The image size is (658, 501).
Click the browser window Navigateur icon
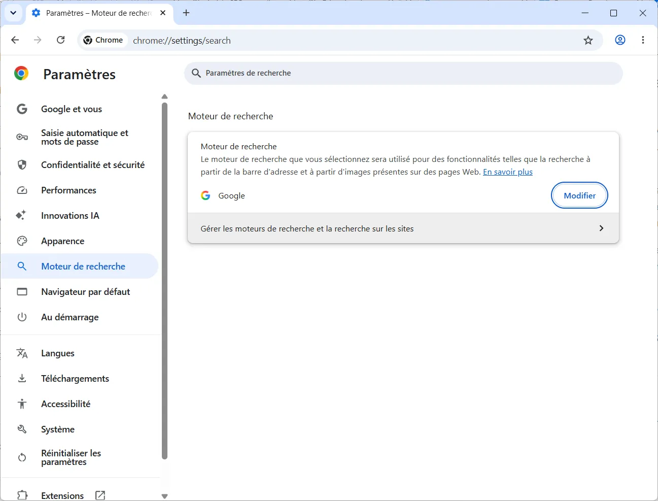click(22, 292)
